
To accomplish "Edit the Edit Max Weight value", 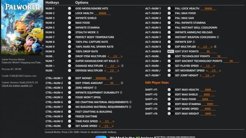I will click(x=208, y=114).
